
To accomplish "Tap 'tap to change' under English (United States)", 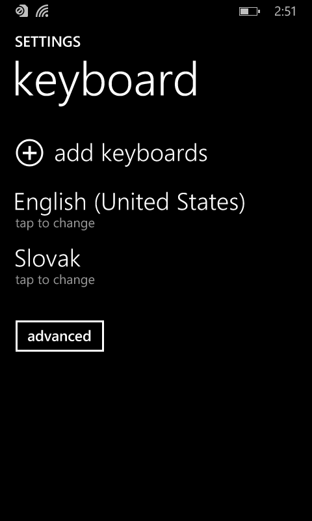I will click(x=55, y=223).
